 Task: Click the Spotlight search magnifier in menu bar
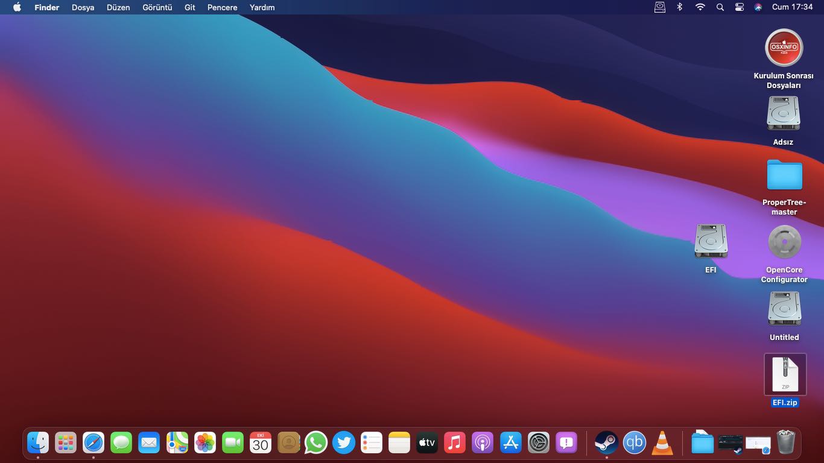tap(720, 7)
